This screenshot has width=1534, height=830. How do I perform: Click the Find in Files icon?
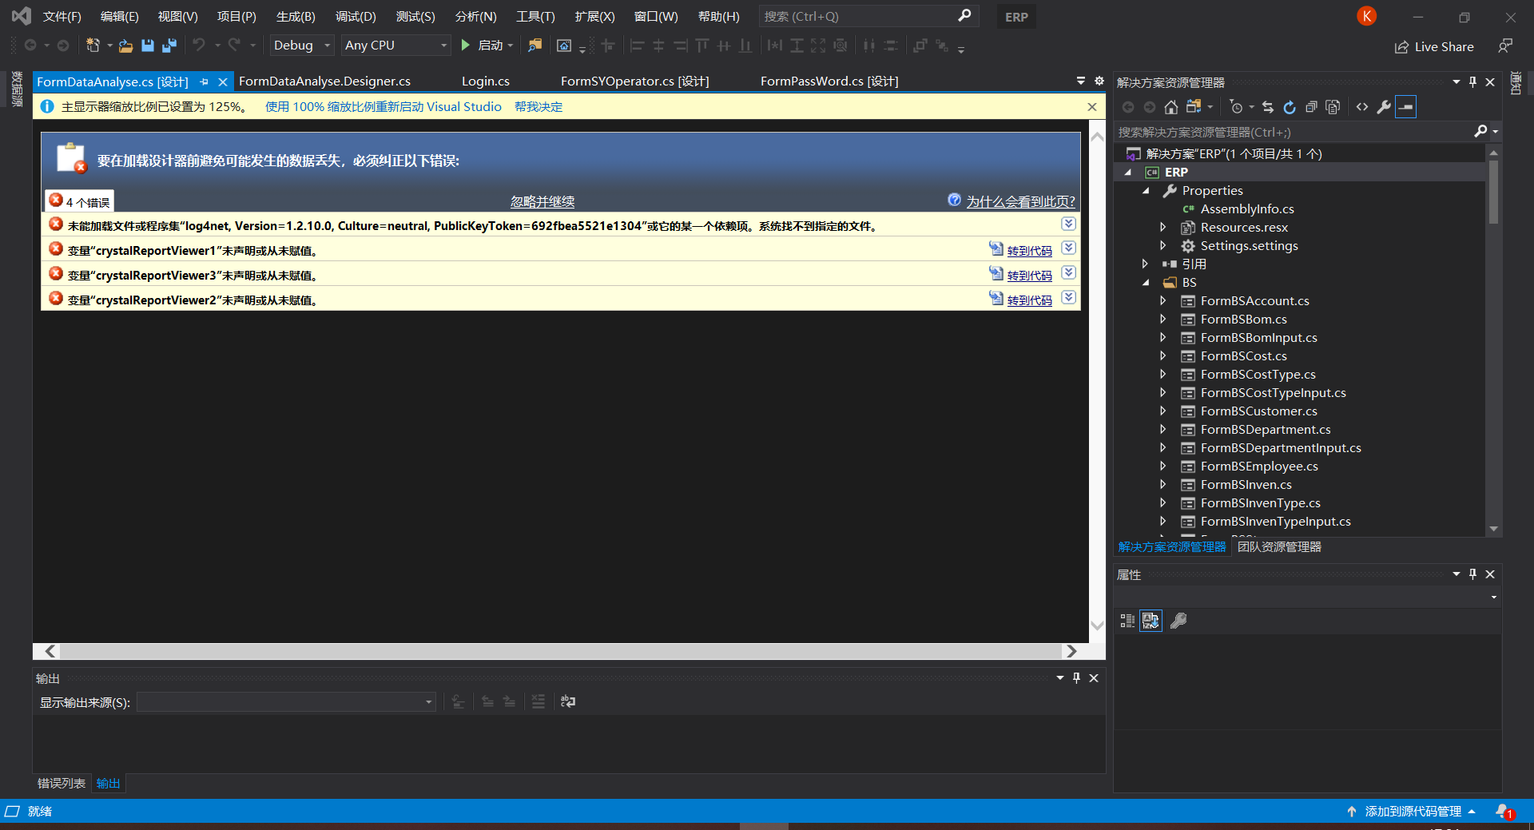click(535, 46)
